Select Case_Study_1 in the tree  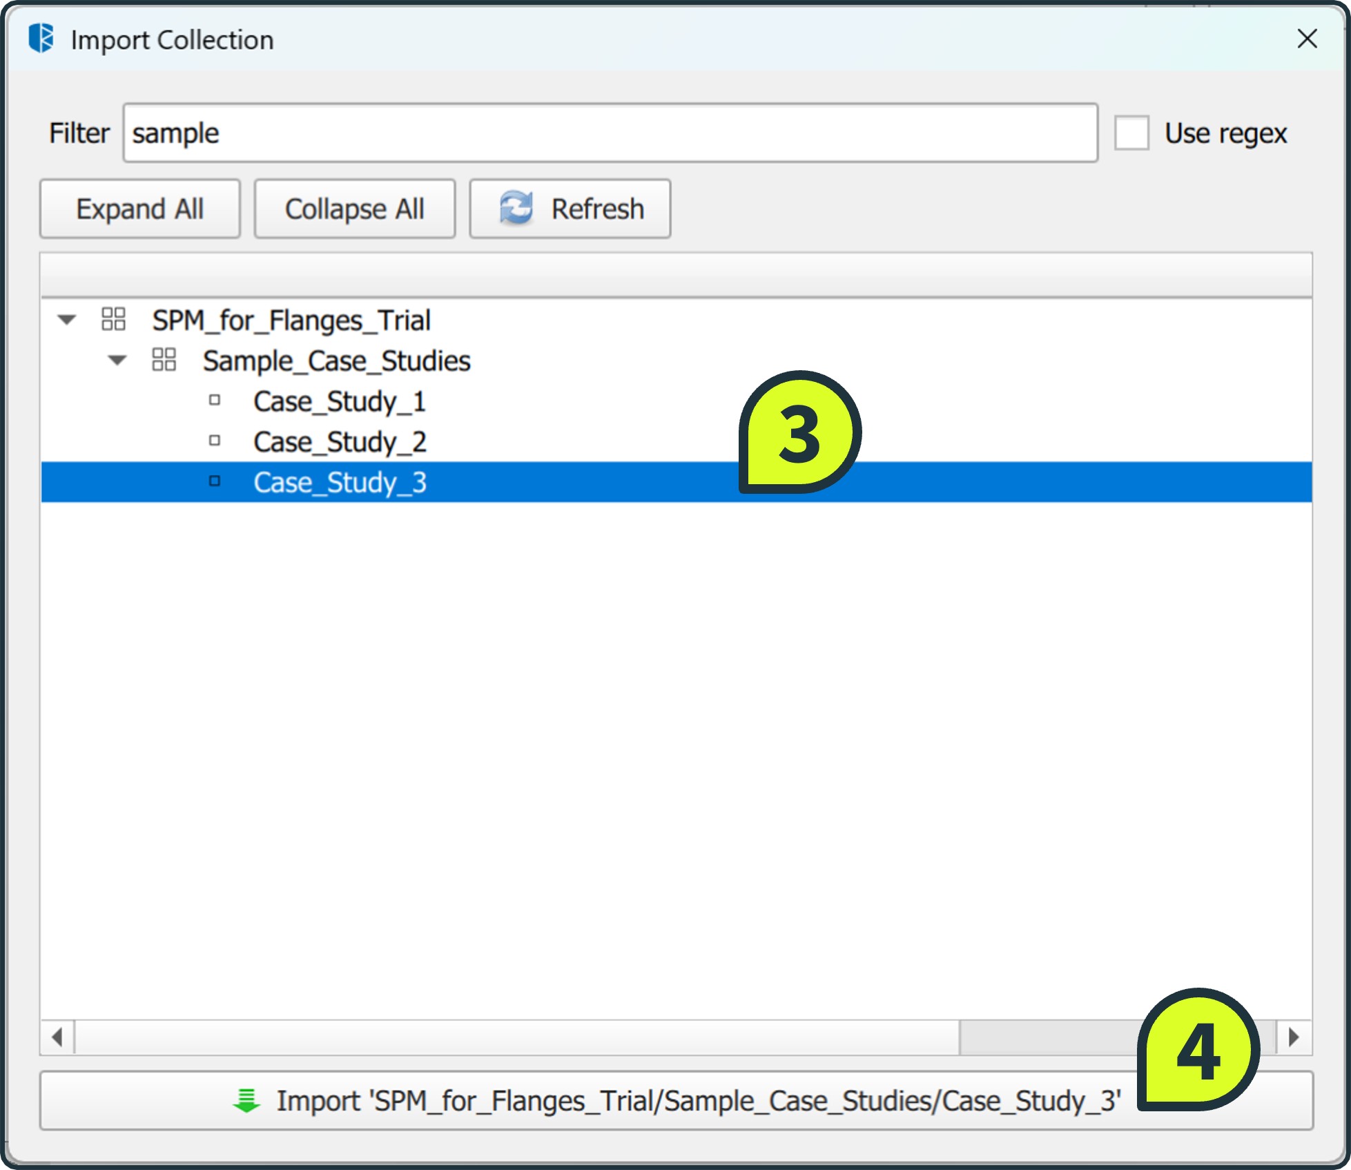tap(339, 401)
